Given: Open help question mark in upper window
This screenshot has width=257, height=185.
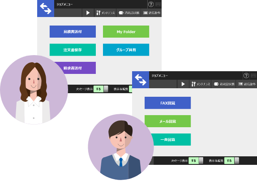Looking at the screenshot, I should tap(151, 4).
